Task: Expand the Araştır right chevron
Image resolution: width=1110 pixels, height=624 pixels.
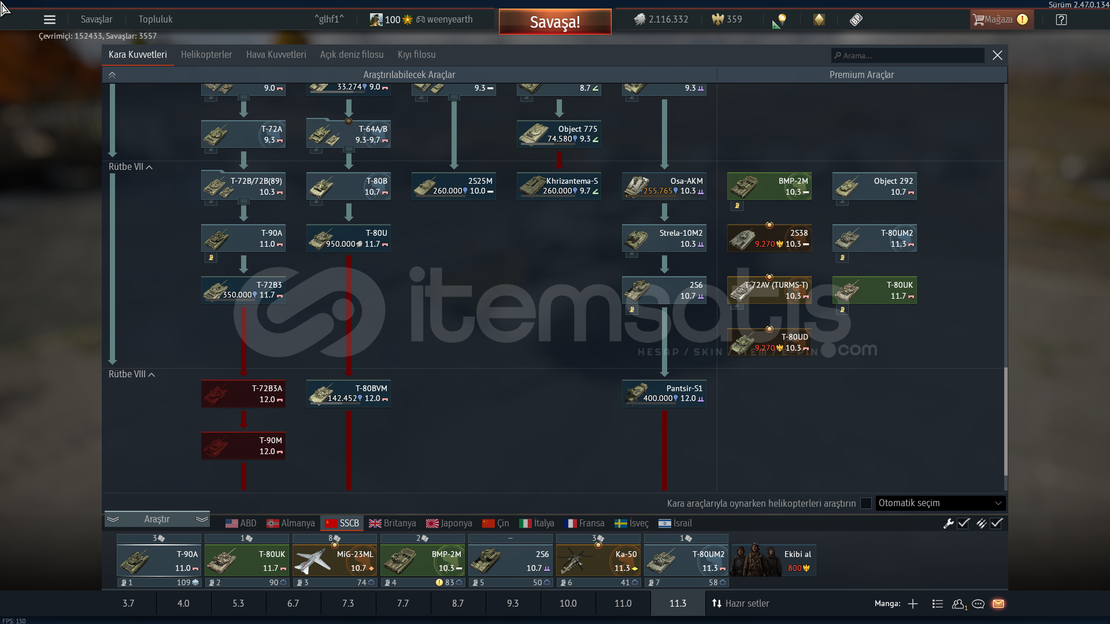Action: (x=202, y=519)
